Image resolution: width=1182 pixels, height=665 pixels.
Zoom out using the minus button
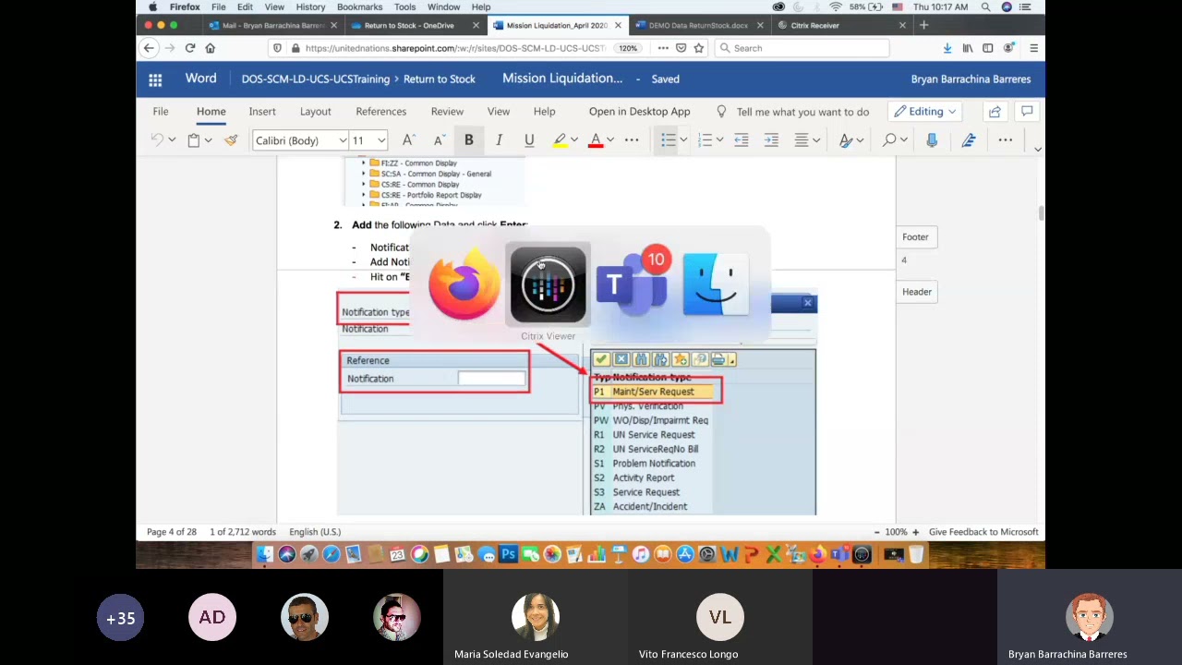coord(876,532)
